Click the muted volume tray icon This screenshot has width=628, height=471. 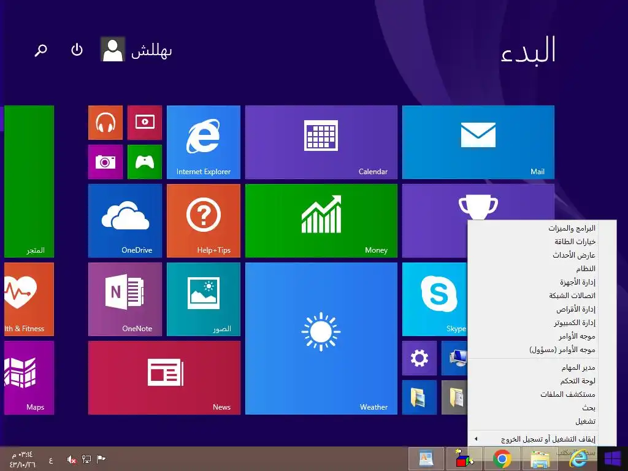72,459
